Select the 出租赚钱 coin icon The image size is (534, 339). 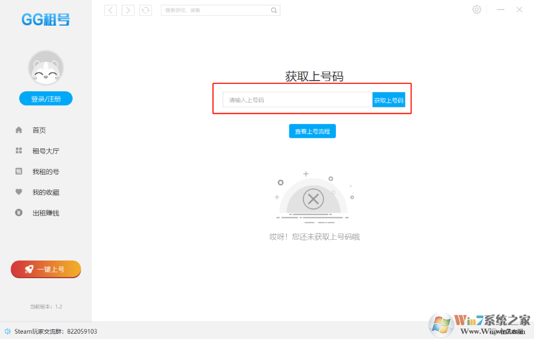(19, 212)
